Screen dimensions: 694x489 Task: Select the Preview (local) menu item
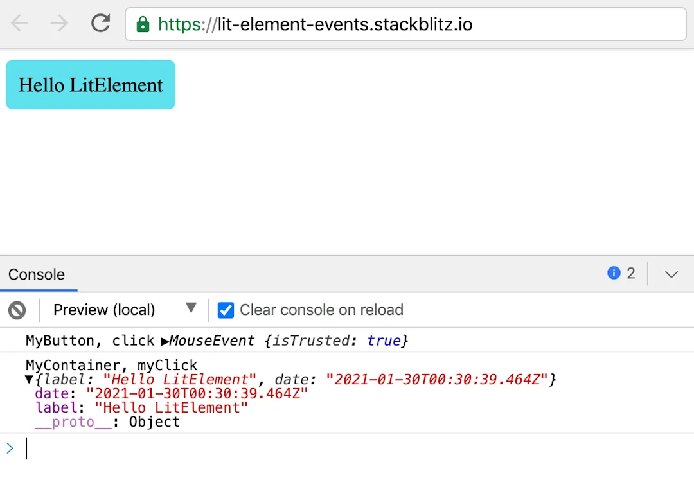[103, 310]
